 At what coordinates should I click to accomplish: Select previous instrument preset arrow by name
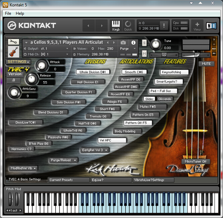click(x=108, y=42)
